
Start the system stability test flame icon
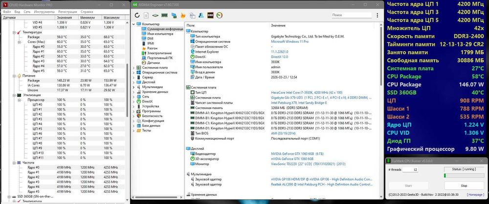coord(183,15)
